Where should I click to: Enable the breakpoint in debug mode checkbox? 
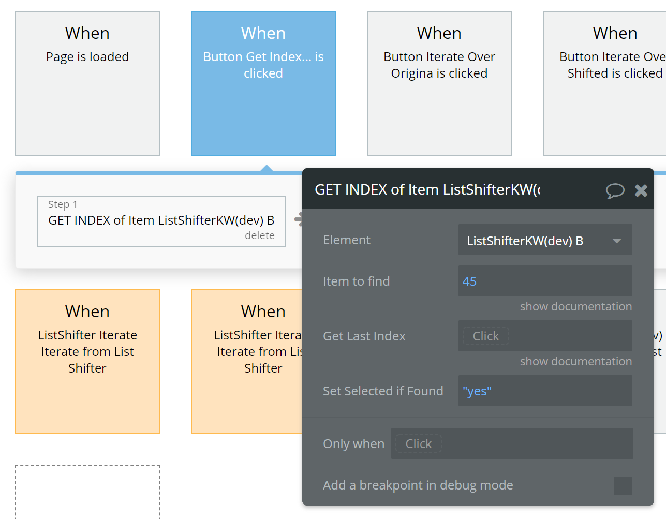[x=623, y=486]
